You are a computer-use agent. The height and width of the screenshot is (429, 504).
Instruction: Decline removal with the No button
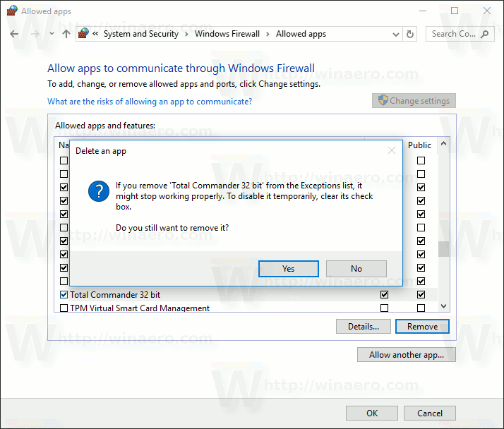point(356,269)
